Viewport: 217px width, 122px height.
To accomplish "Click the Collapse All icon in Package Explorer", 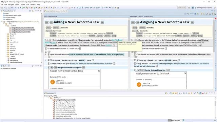I will click(30, 11).
